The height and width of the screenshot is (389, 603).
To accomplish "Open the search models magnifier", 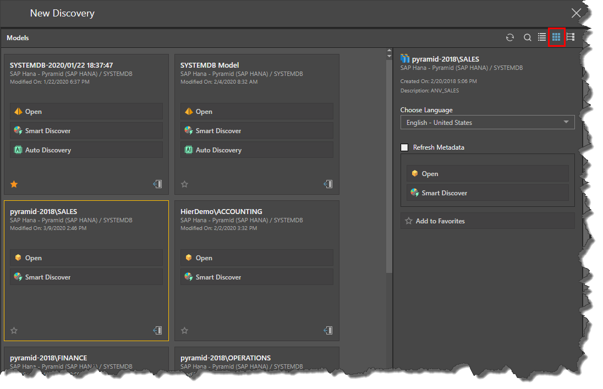I will [x=527, y=37].
